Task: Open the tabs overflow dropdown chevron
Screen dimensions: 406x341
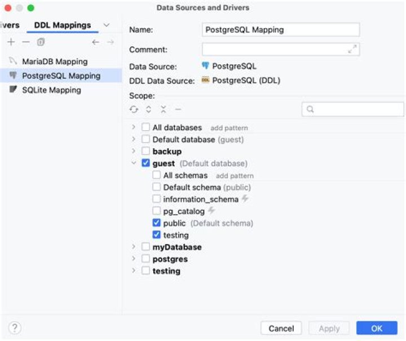Action: pyautogui.click(x=107, y=25)
